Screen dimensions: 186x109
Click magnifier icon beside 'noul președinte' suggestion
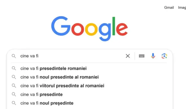click(x=14, y=103)
